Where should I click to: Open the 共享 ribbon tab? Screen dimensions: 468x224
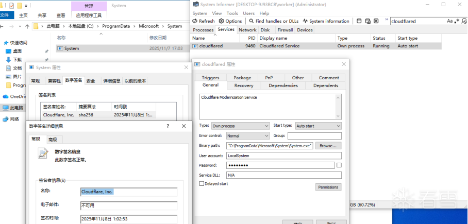[42, 15]
